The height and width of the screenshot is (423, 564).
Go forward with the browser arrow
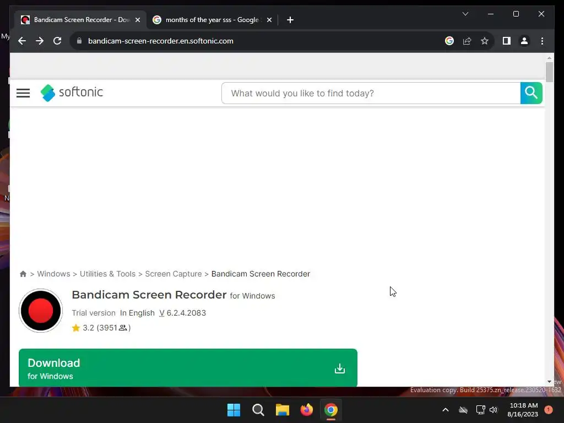40,41
